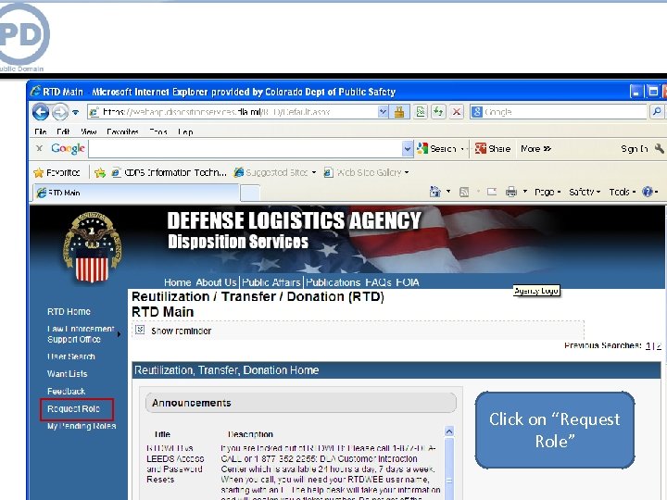667x500 pixels.
Task: Open the Tools menu in menu bar
Action: pyautogui.click(x=158, y=131)
